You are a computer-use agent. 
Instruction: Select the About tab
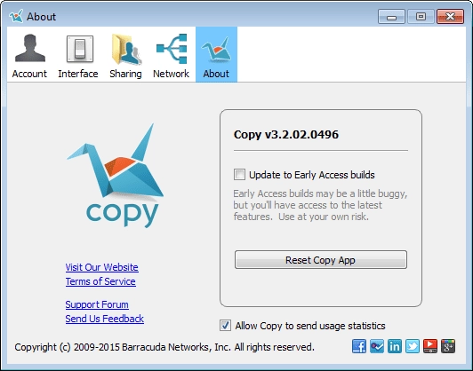point(216,55)
